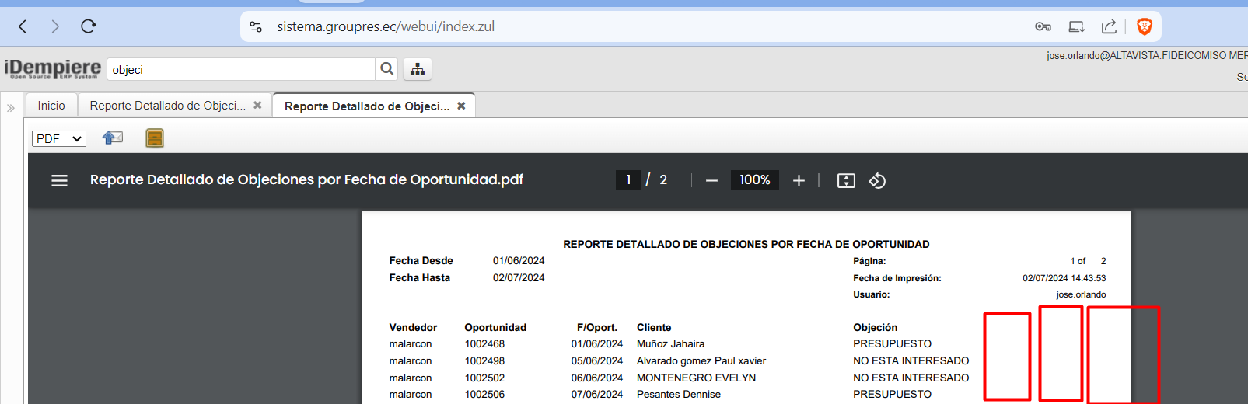Image resolution: width=1248 pixels, height=404 pixels.
Task: Zoom out the PDF with minus
Action: (711, 180)
